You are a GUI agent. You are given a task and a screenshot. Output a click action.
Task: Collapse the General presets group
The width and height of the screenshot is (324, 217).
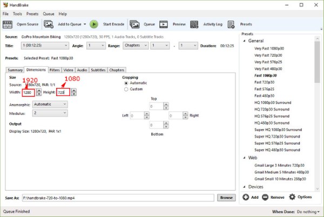(x=244, y=41)
